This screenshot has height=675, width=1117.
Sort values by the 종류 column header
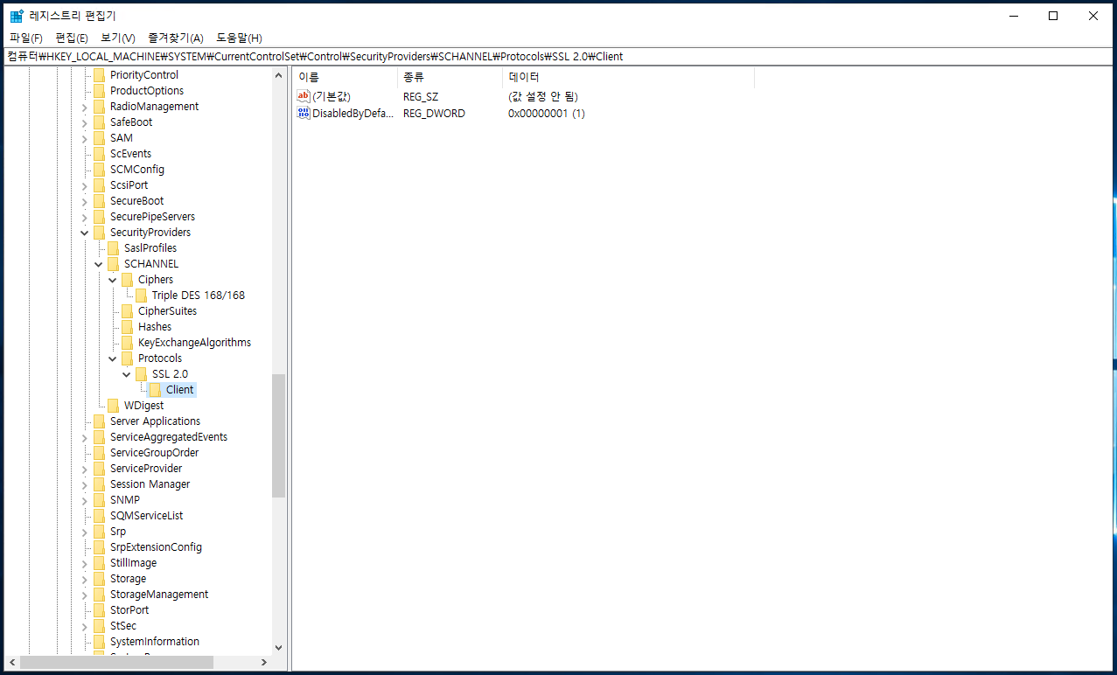(x=450, y=77)
